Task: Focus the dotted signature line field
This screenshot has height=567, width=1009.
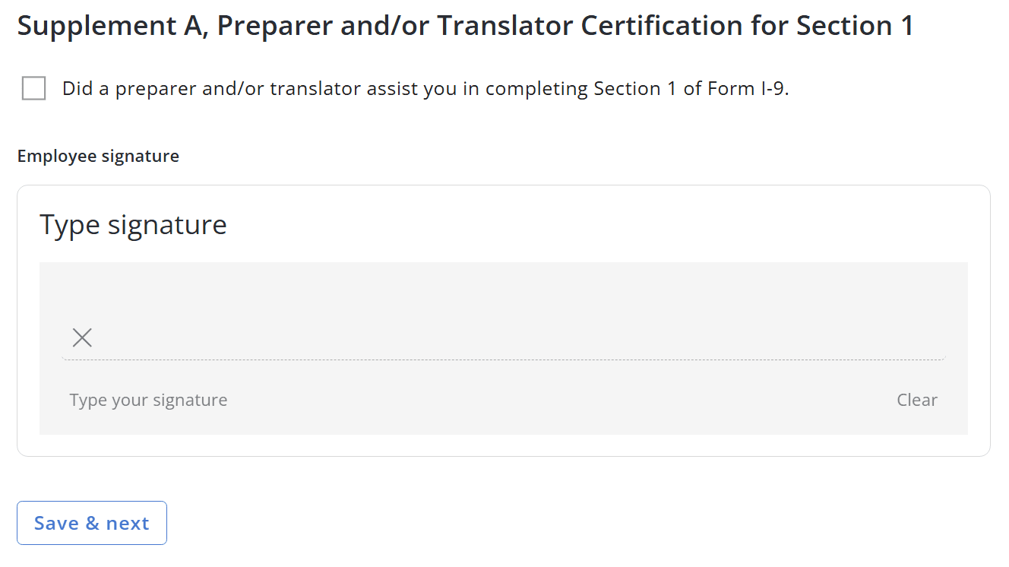Action: pyautogui.click(x=501, y=348)
